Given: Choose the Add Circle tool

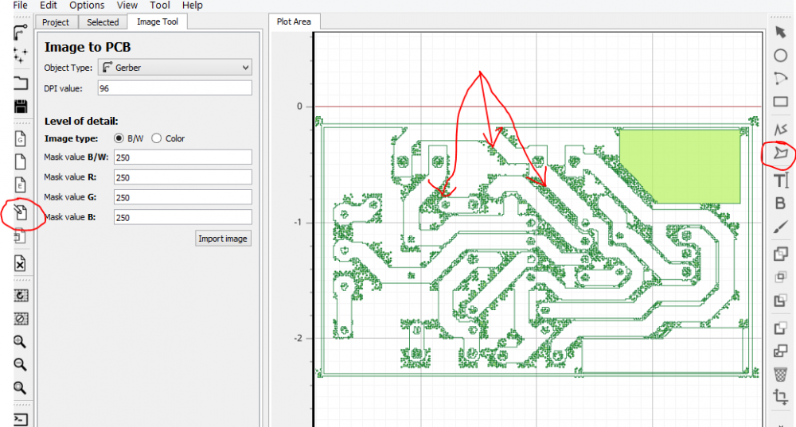Looking at the screenshot, I should (780, 56).
